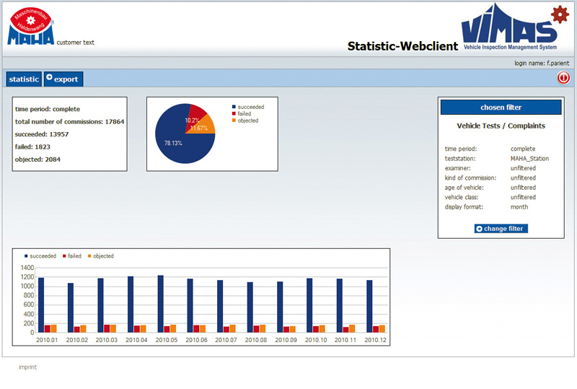Click the succeeded blue swatch in pie legend

click(x=234, y=107)
